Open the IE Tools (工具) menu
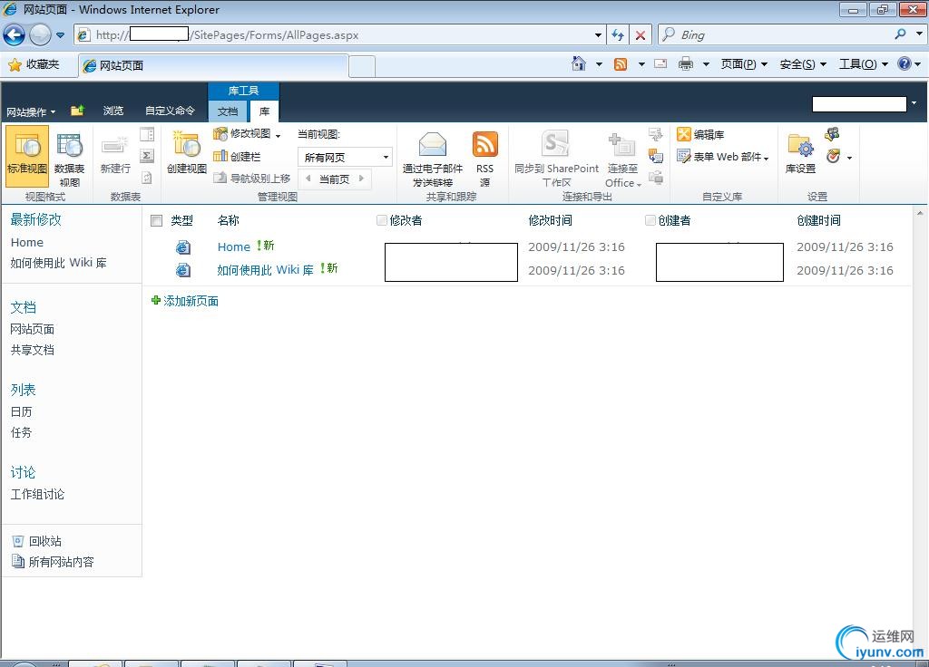This screenshot has width=929, height=667. pos(864,64)
